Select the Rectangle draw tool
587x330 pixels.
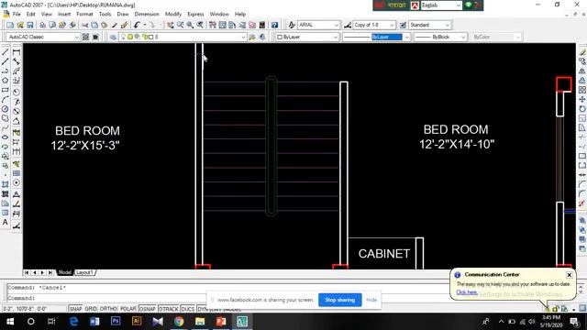pos(6,90)
